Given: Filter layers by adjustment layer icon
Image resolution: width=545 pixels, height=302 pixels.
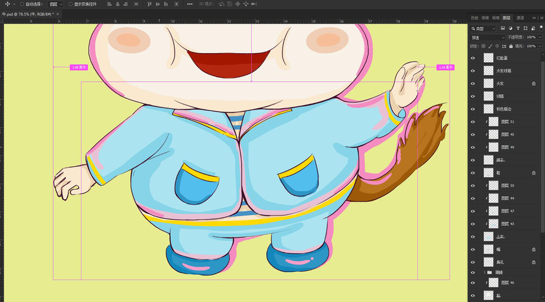Looking at the screenshot, I should point(510,28).
